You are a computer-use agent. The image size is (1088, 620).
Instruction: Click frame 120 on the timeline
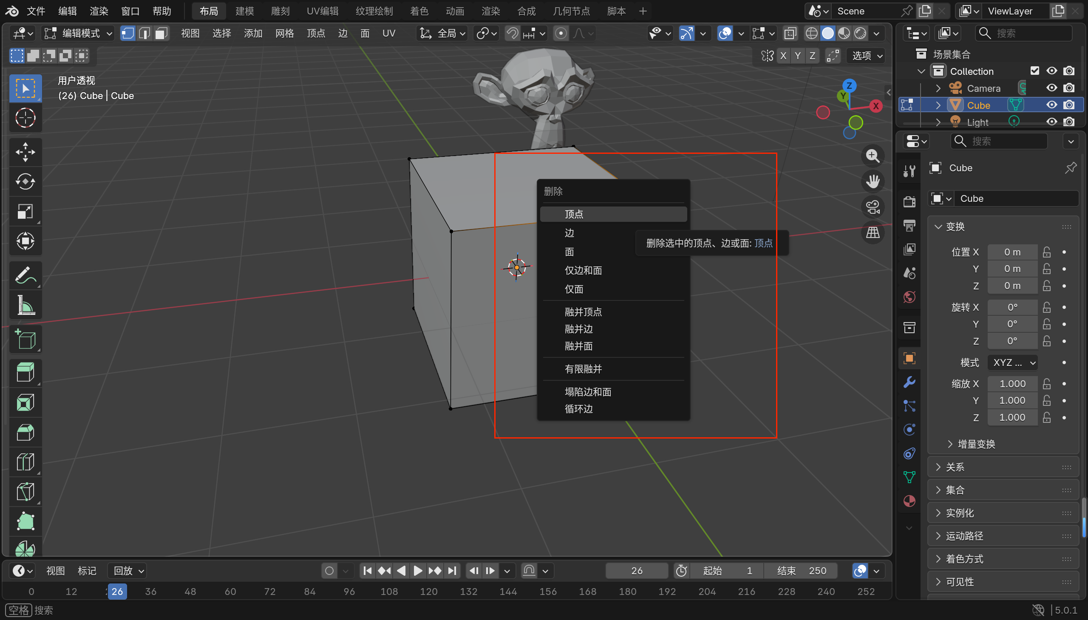428,592
